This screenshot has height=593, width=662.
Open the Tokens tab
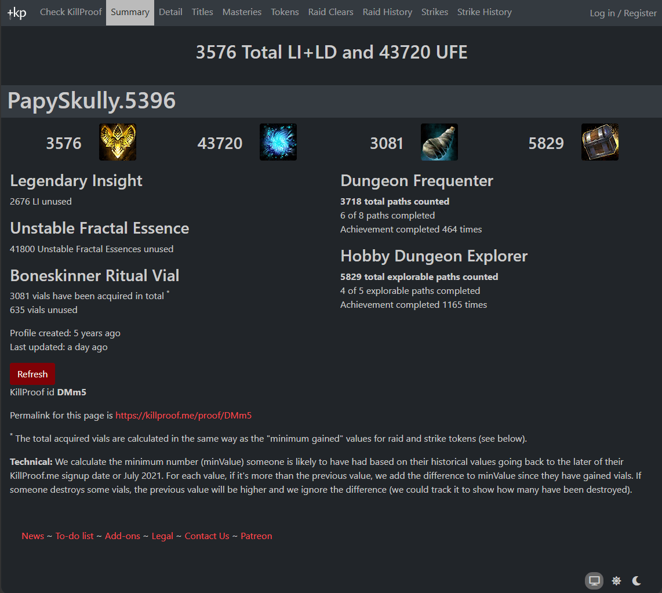pos(285,12)
